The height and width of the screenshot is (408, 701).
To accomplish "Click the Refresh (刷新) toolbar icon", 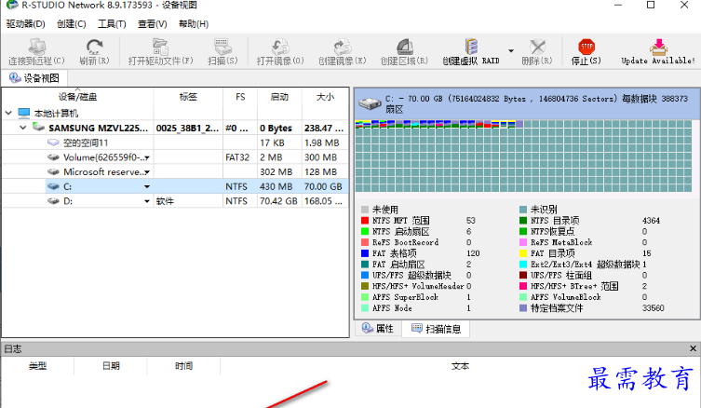I will coord(94,47).
